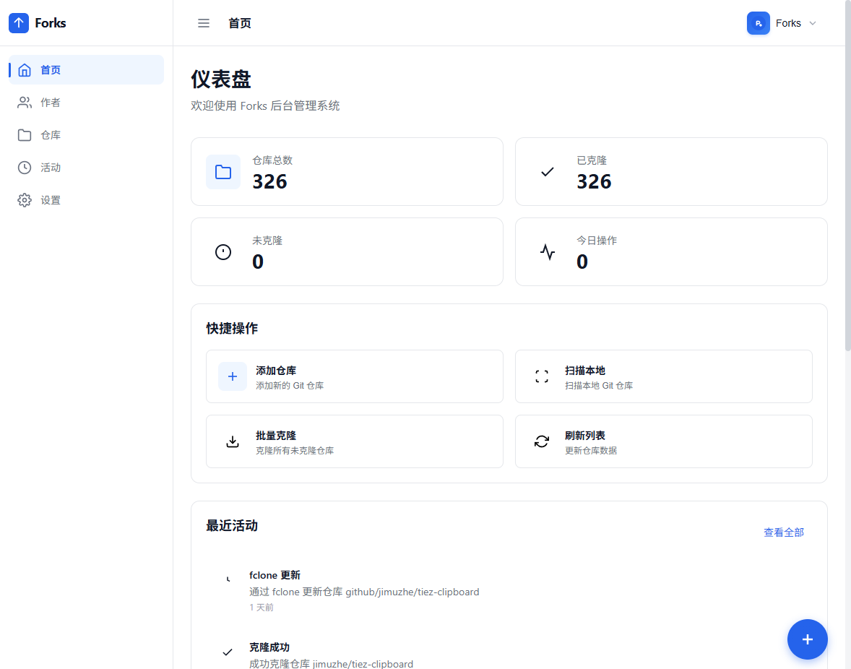The image size is (851, 669).
Task: Click the Forks logo arrow icon
Action: (x=19, y=23)
